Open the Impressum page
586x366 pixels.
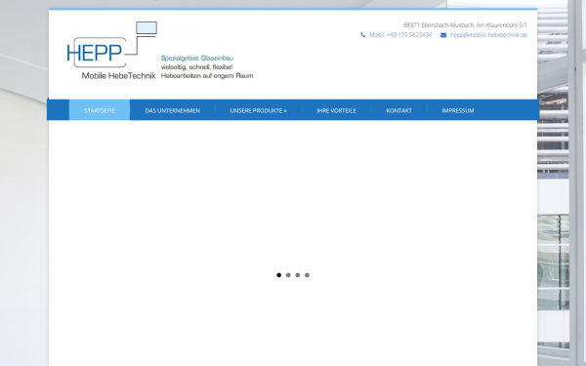(x=458, y=110)
